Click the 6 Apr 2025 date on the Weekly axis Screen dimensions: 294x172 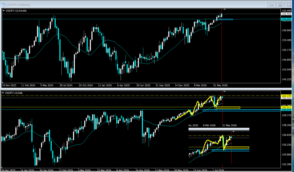[x=123, y=85]
